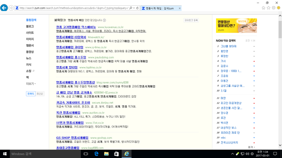Open the 11번가 명품시계매입 link
The width and height of the screenshot is (282, 158).
(70, 123)
